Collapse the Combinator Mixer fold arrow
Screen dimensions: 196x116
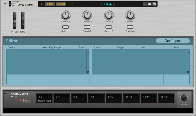pos(5,94)
